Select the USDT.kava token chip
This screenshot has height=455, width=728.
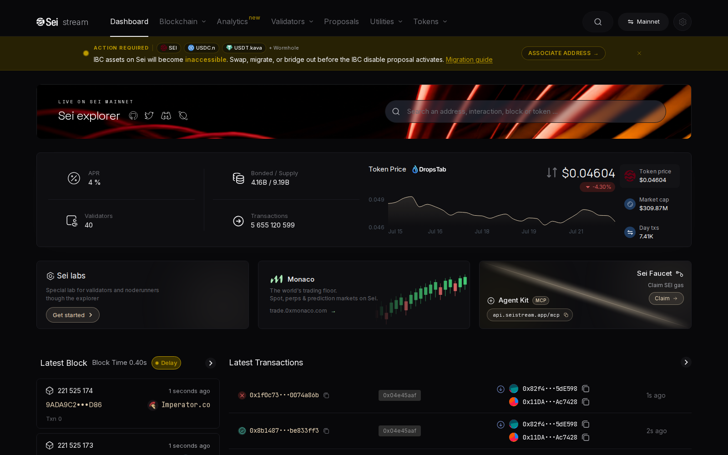point(244,48)
